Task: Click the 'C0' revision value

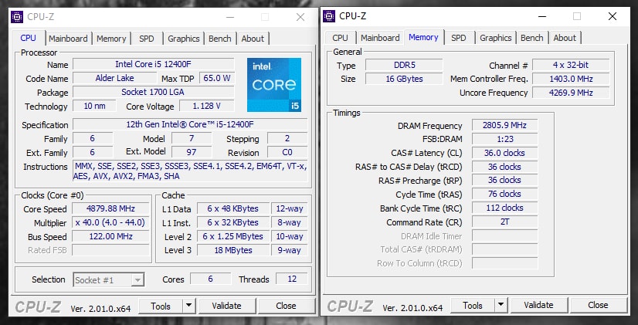Action: pos(287,152)
